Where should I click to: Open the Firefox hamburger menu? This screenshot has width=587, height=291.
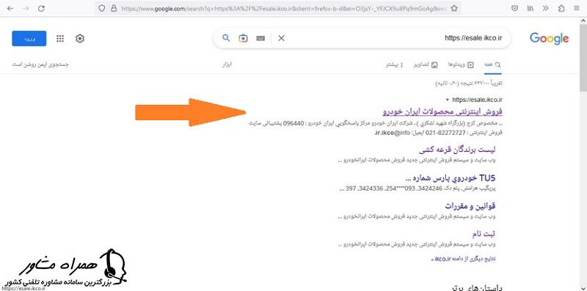[x=577, y=8]
